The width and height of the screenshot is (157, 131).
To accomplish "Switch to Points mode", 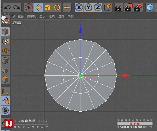I will (5, 61).
